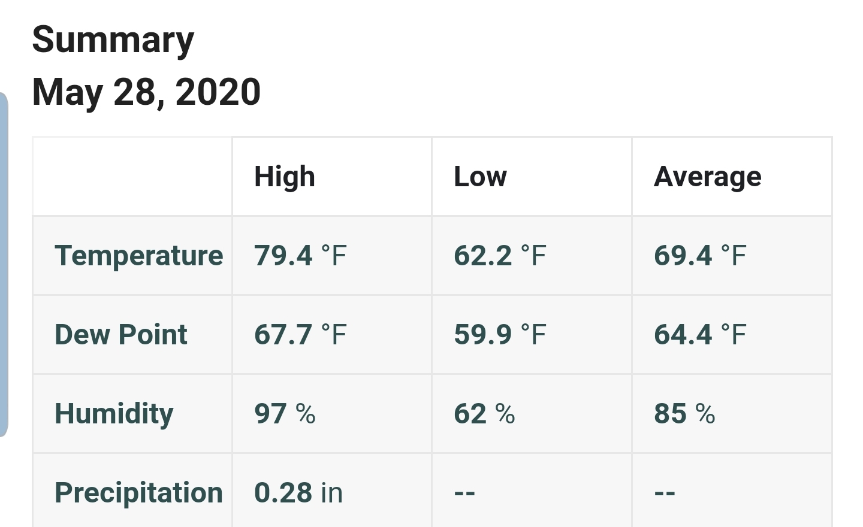Click the low temperature value 62.2 °F
The image size is (863, 527).
pos(500,256)
